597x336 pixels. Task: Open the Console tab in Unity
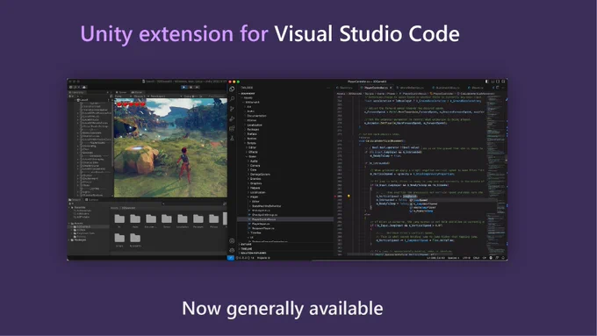[x=91, y=200]
